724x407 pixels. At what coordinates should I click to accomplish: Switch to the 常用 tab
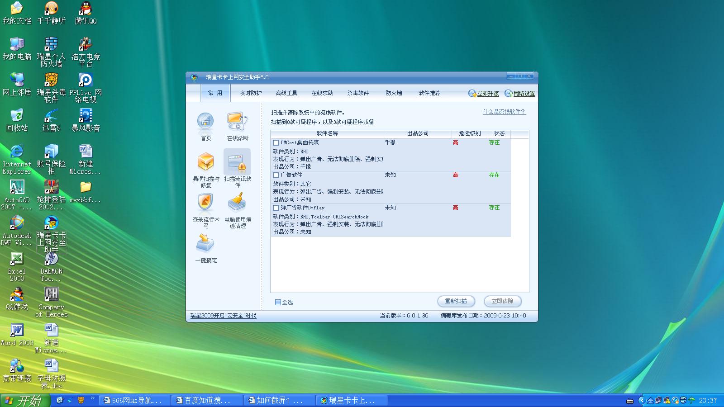pyautogui.click(x=215, y=93)
